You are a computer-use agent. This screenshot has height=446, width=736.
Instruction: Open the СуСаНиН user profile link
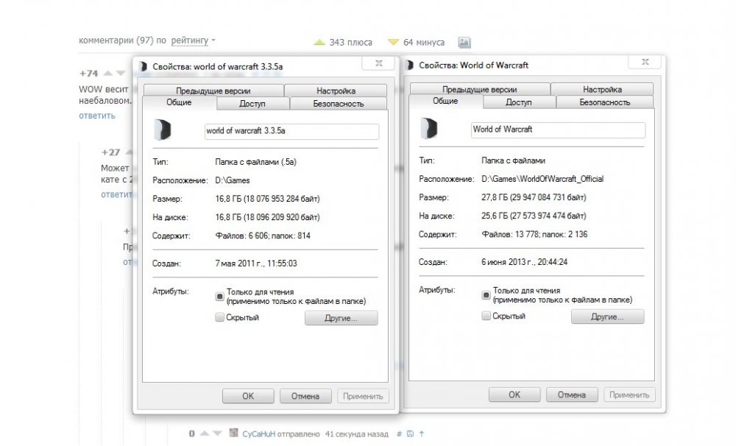pos(258,433)
